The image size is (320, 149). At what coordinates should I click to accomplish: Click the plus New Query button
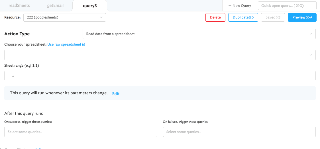[240, 6]
